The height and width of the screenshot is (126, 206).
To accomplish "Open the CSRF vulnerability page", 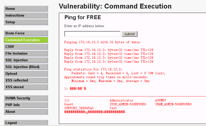I will point(26,47).
